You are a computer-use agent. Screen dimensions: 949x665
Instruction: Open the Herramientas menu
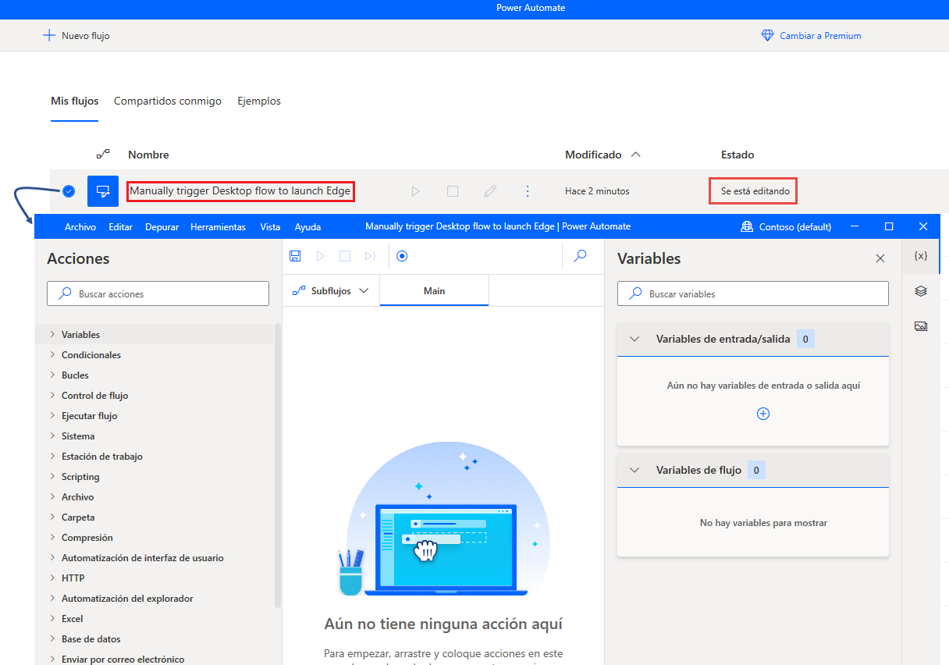pyautogui.click(x=218, y=227)
